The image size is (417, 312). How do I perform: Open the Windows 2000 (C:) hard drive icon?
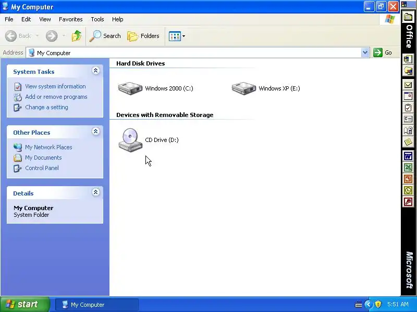130,88
